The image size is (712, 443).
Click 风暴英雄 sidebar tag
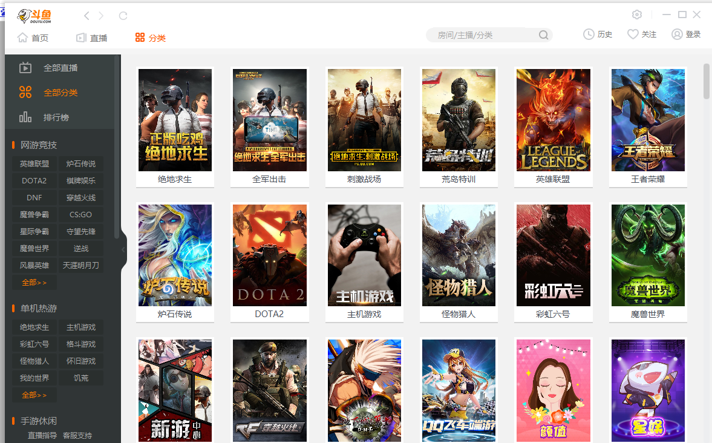click(34, 265)
